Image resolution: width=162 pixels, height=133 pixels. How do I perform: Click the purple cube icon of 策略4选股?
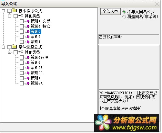click(28, 58)
